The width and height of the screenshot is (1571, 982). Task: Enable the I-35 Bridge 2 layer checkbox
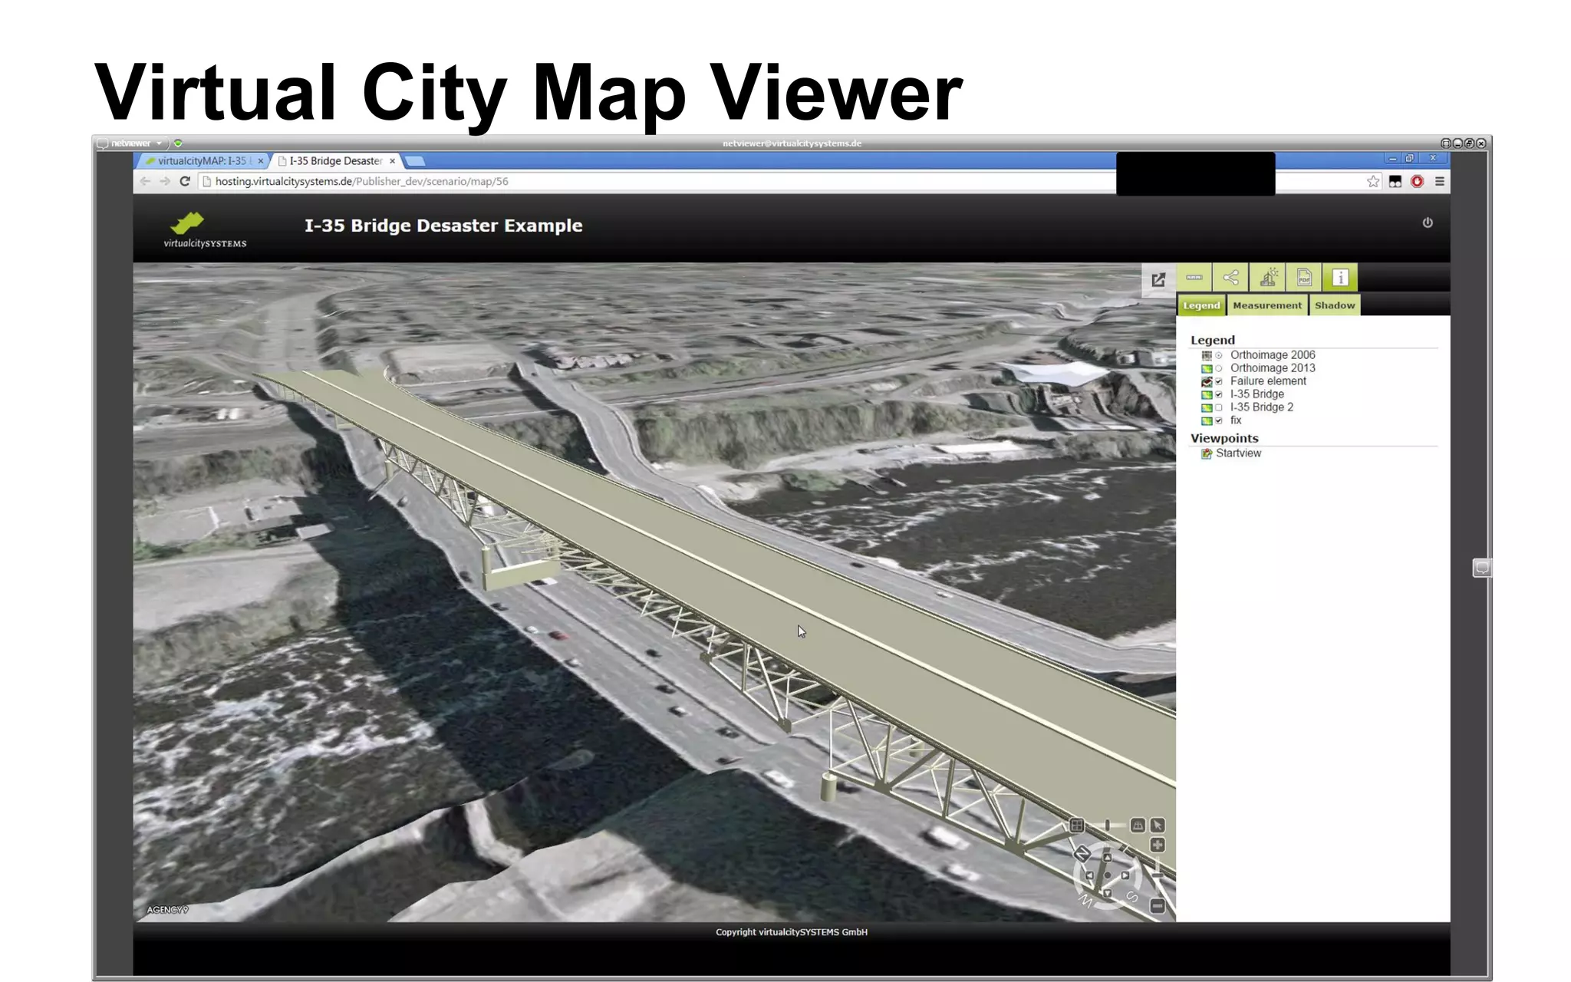(1219, 407)
